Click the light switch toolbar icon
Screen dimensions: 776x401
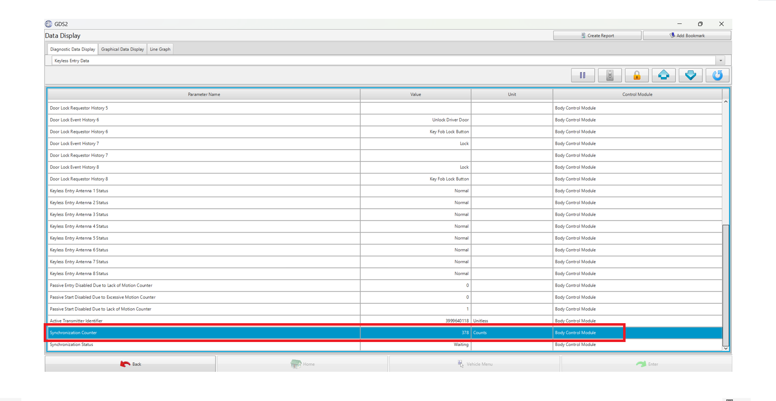tap(610, 75)
